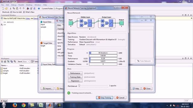Select the sample variable in Workspace
193x108 pixels.
[x=6, y=71]
